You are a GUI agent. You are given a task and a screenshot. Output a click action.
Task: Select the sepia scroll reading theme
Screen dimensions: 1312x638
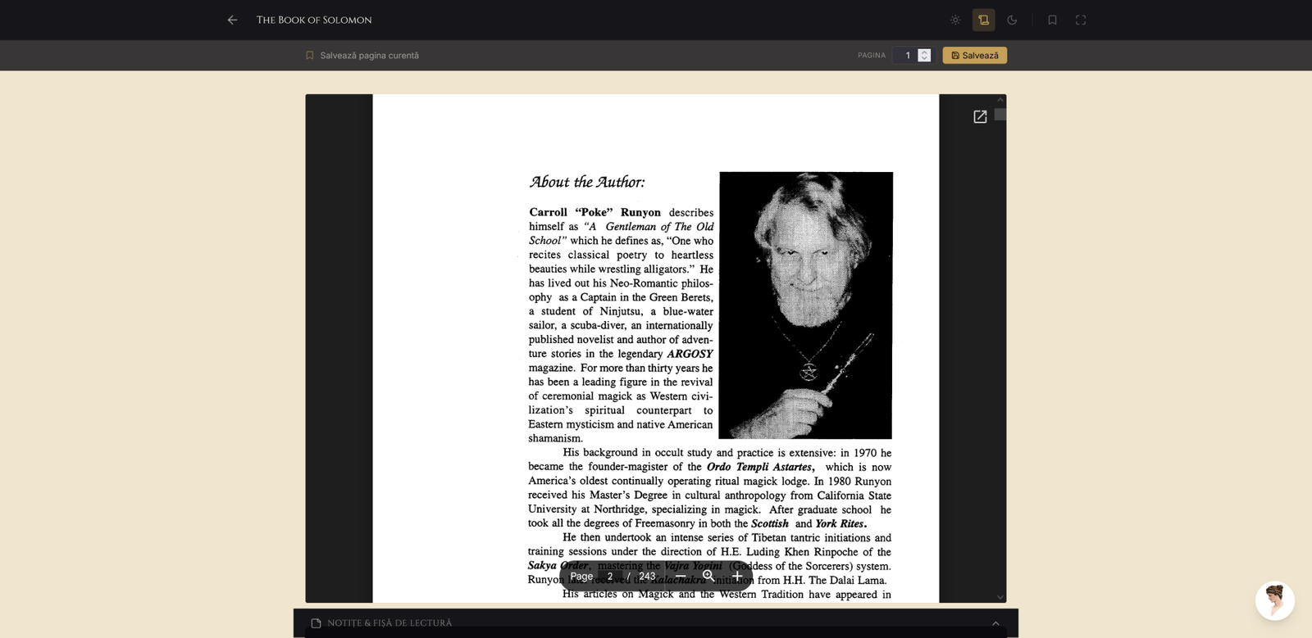click(984, 20)
